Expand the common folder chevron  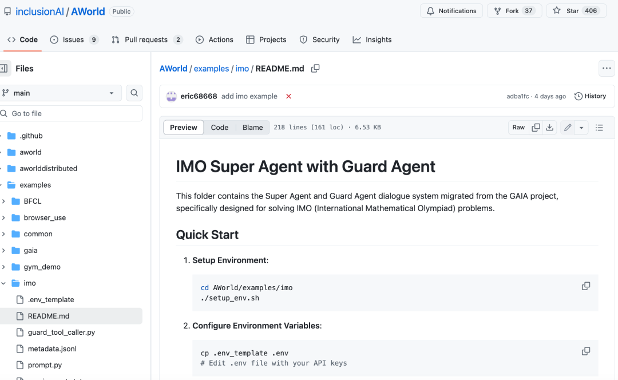click(3, 234)
